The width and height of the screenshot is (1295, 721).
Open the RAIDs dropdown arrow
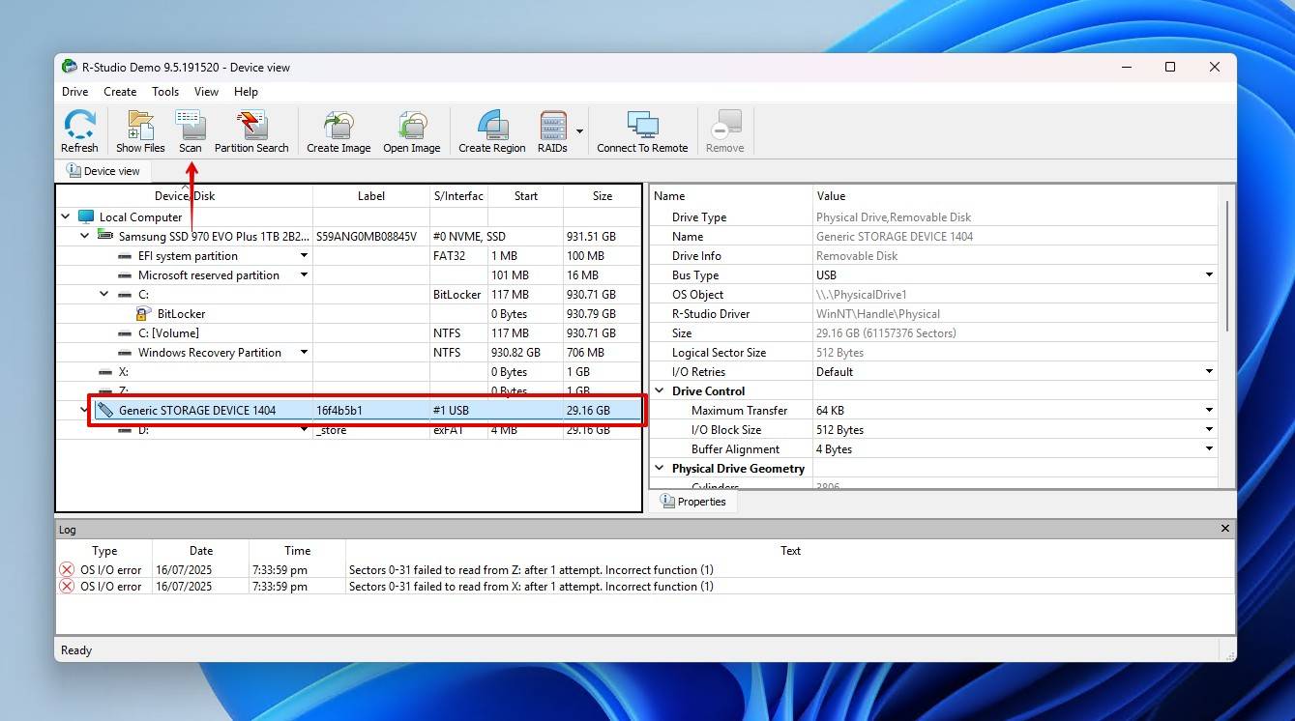pos(579,131)
